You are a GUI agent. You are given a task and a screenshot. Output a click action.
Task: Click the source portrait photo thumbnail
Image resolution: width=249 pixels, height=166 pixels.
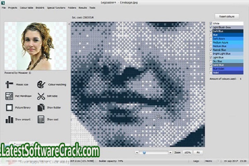(36, 46)
